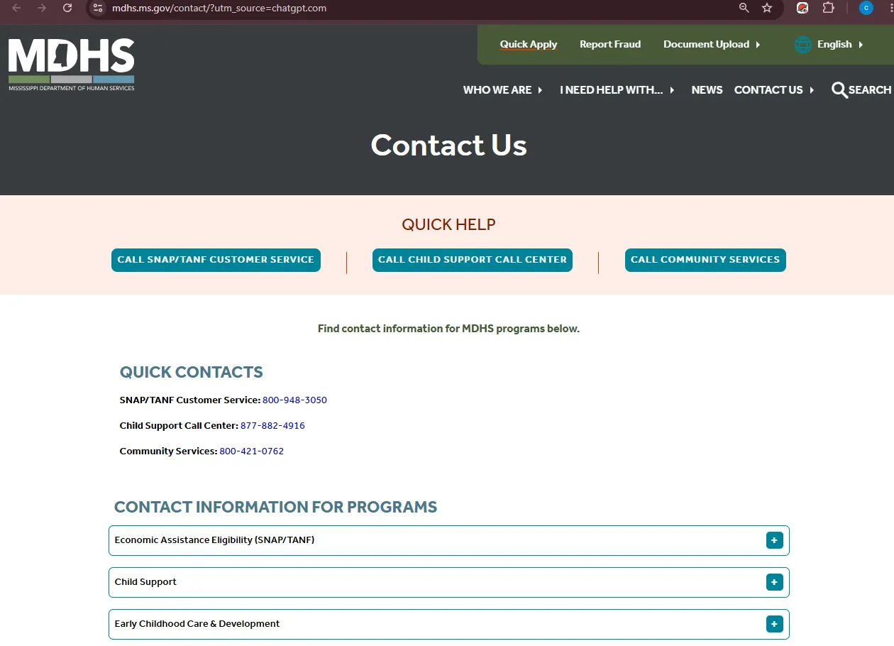Open the Report Fraud link
Image resolution: width=894 pixels, height=646 pixels.
pos(610,44)
